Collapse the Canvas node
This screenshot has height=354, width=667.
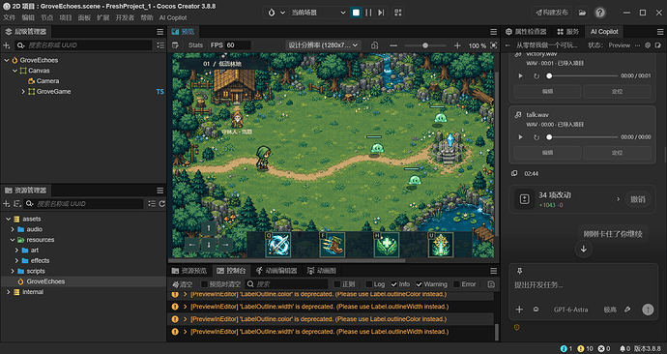pos(14,71)
